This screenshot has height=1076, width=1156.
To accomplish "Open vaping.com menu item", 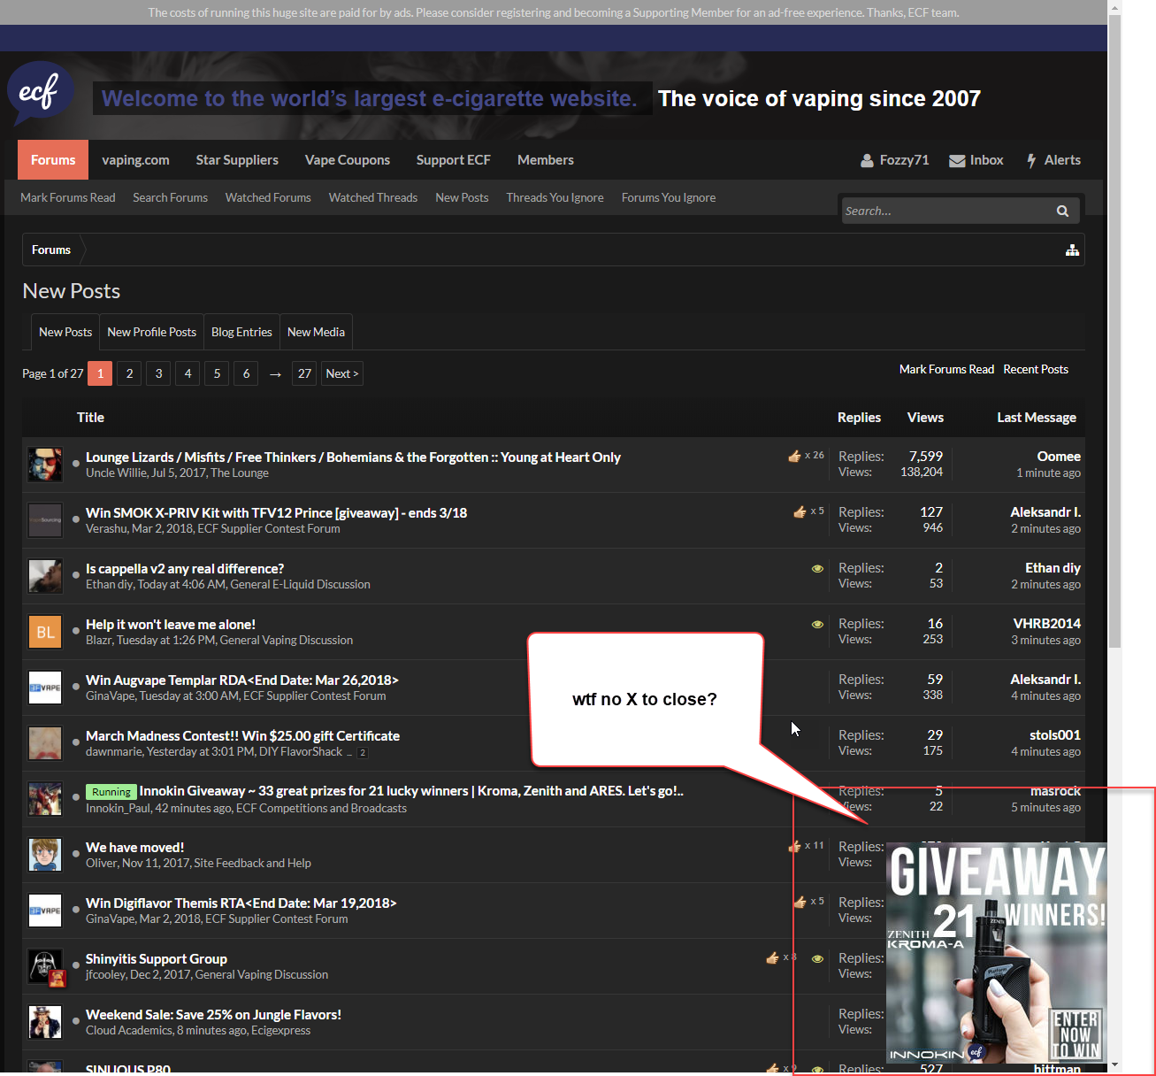I will pyautogui.click(x=135, y=160).
